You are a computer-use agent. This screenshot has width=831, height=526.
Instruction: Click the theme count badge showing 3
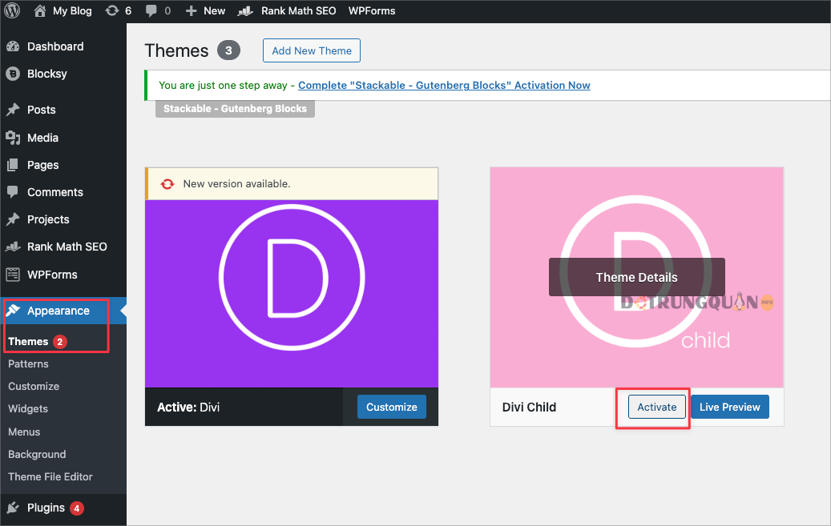(228, 50)
